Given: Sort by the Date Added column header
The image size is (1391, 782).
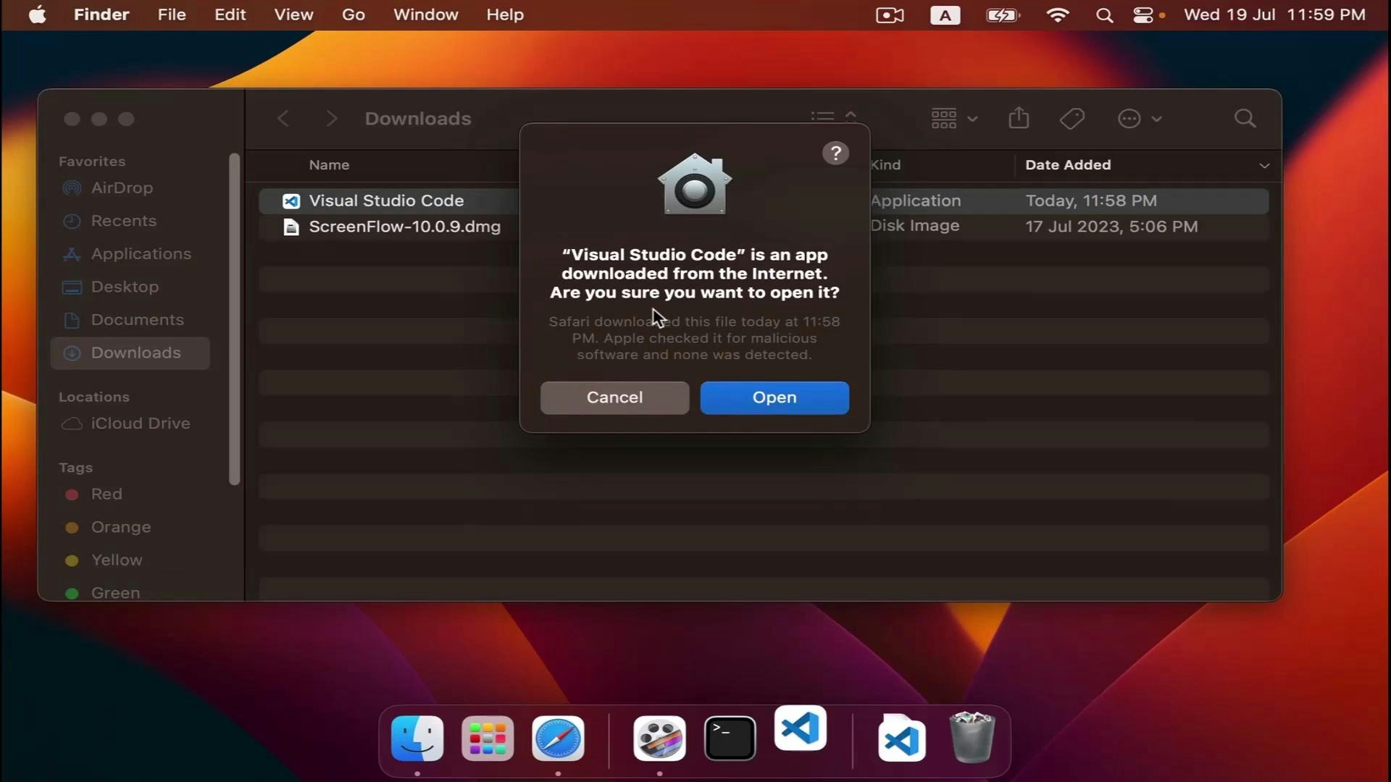Looking at the screenshot, I should [1067, 165].
